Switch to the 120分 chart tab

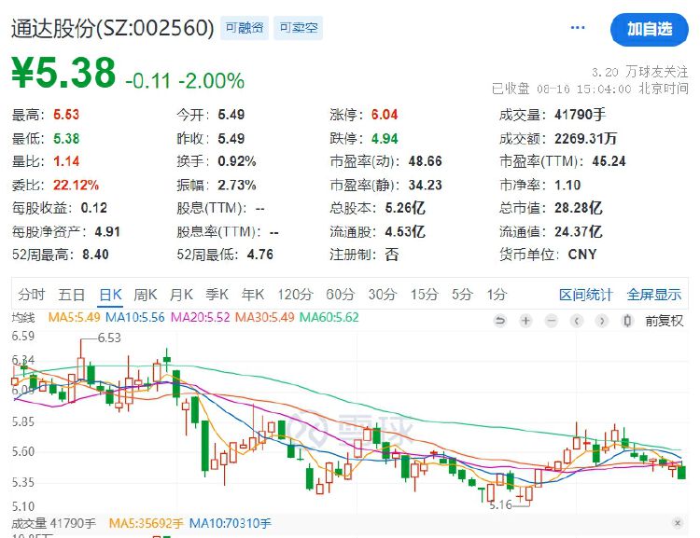tap(295, 295)
